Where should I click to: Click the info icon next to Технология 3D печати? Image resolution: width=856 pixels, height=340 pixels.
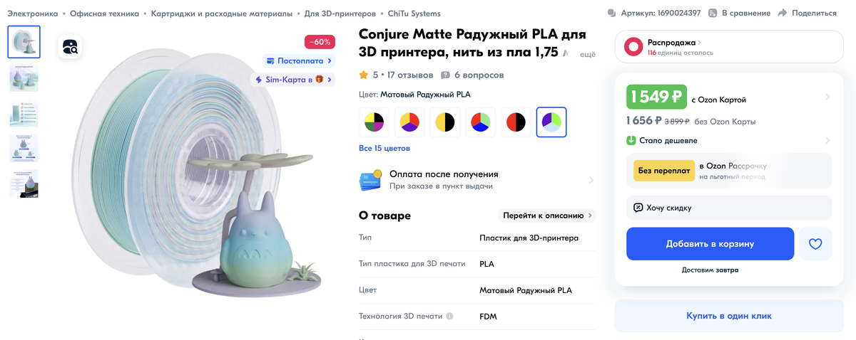tap(449, 317)
